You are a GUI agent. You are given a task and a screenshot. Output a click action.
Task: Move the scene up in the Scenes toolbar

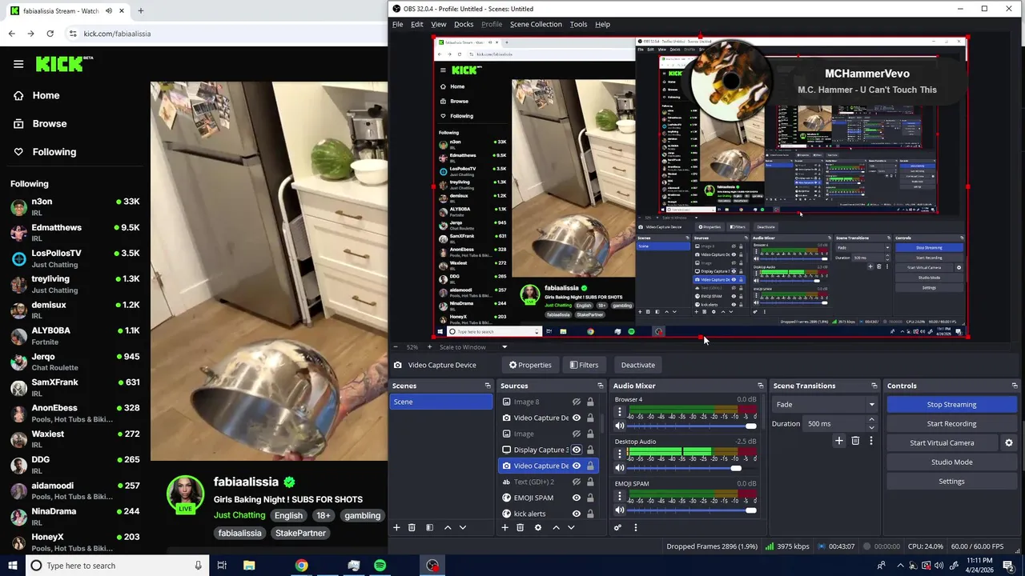(x=448, y=528)
